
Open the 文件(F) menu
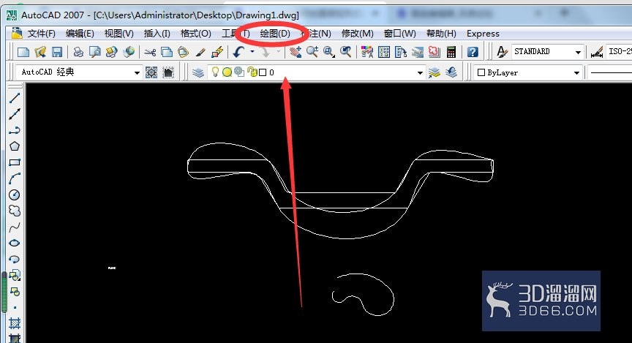click(42, 34)
